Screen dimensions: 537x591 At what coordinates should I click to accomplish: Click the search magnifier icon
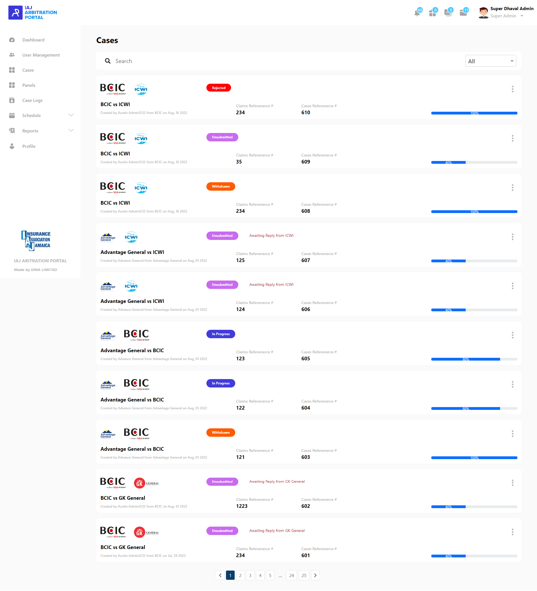point(108,61)
